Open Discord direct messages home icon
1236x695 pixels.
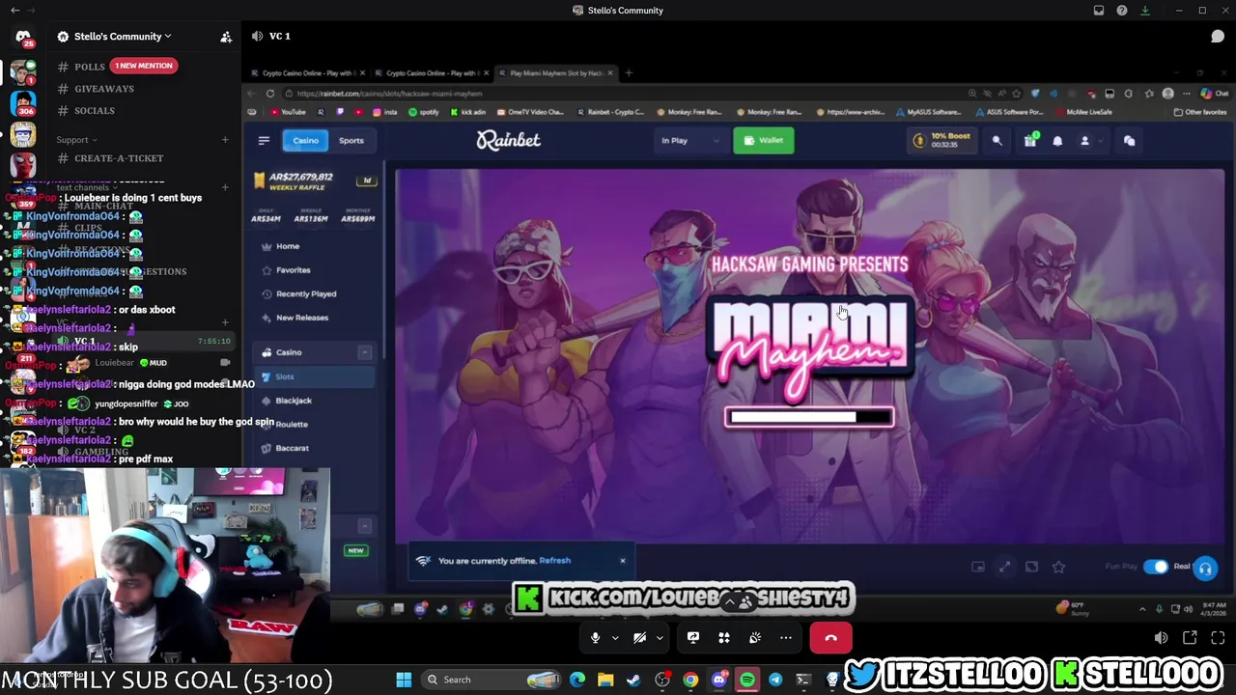pos(23,37)
